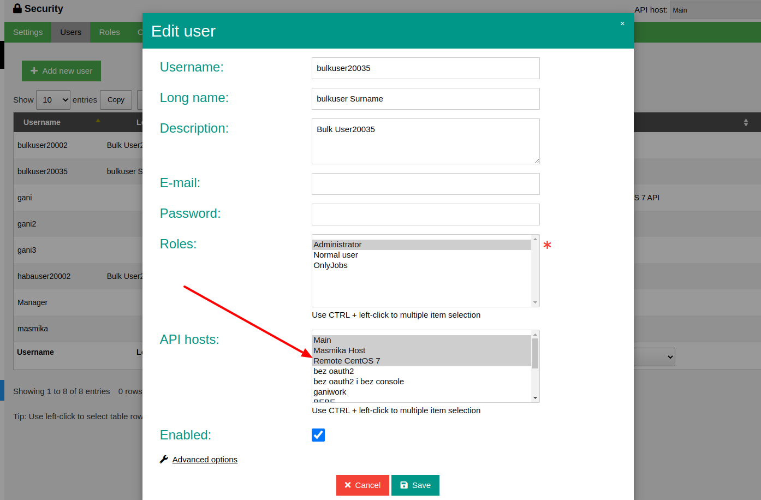Select the bulkuser20035 table row
Image resolution: width=761 pixels, height=500 pixels.
[78, 171]
